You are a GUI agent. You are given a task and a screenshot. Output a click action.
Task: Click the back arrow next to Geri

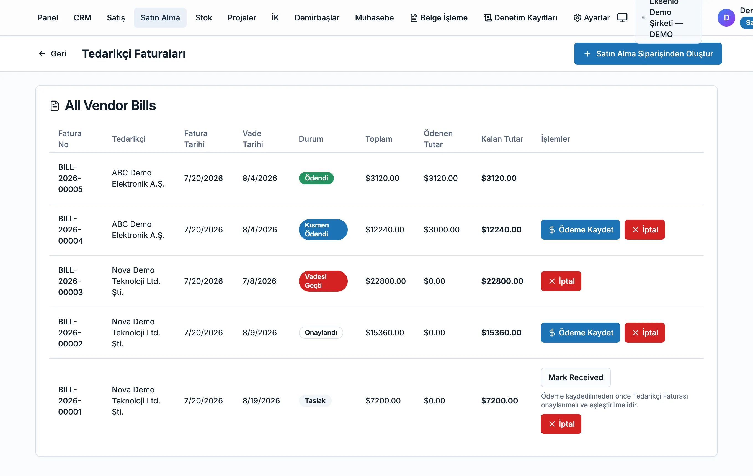(x=42, y=54)
